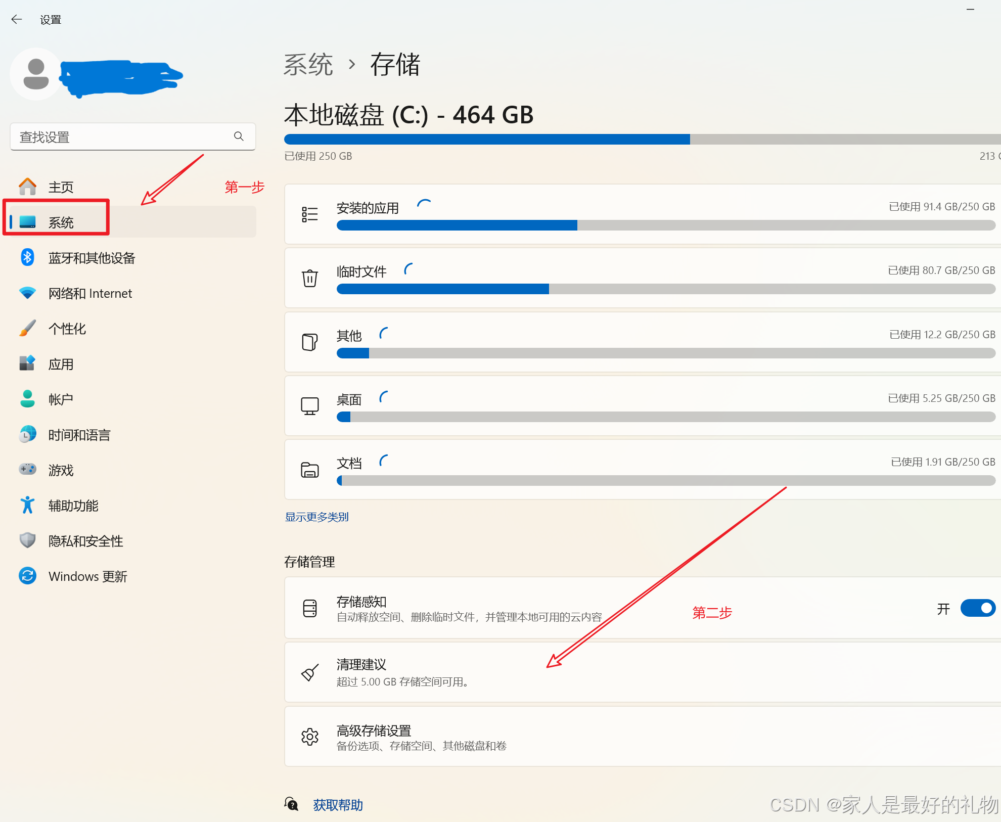This screenshot has height=822, width=1001.
Task: Click the back arrow at top left
Action: (17, 19)
